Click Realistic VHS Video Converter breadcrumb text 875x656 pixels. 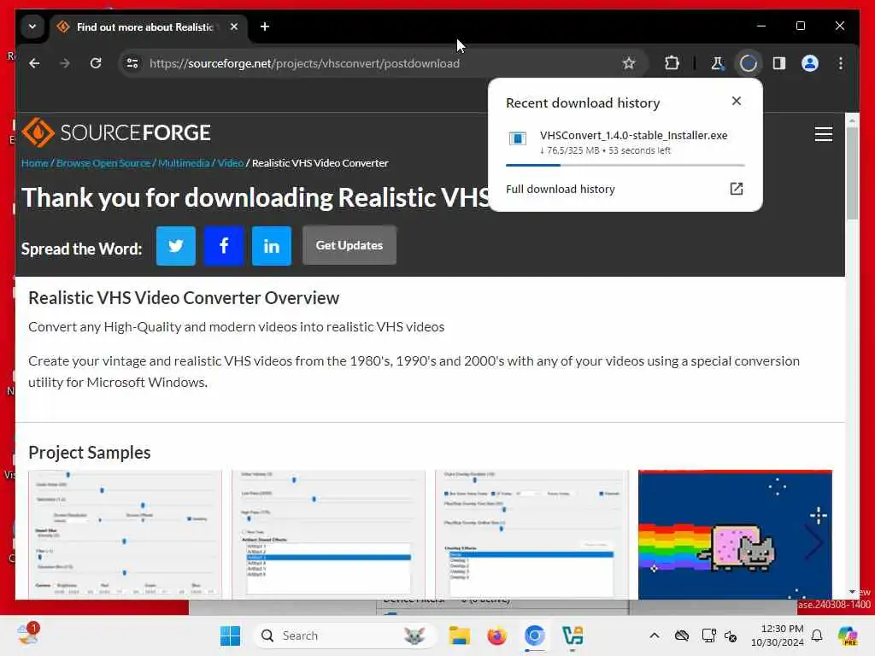click(x=320, y=163)
